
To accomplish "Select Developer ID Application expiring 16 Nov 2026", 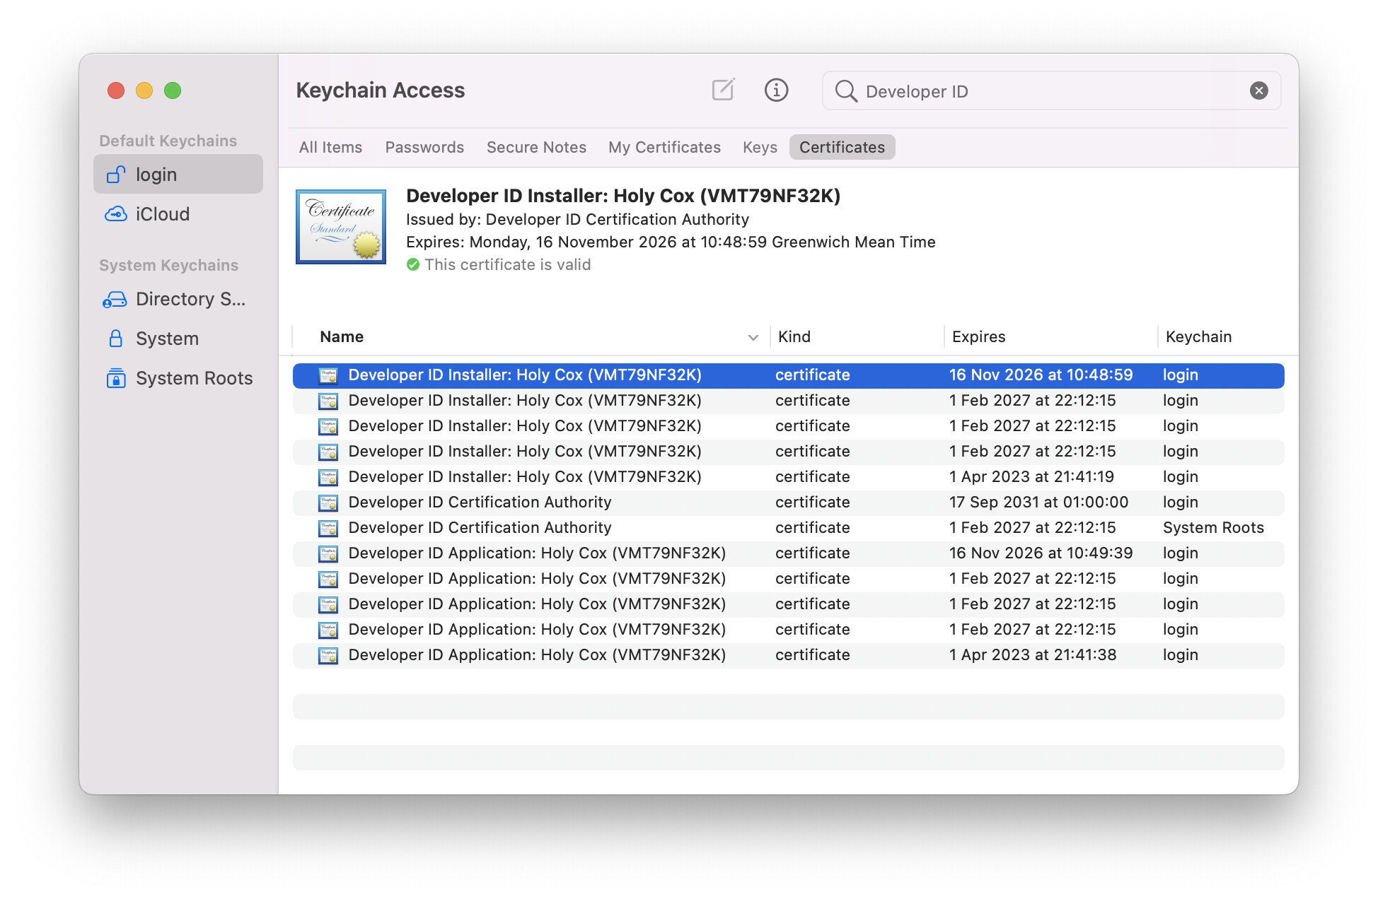I will click(x=788, y=553).
